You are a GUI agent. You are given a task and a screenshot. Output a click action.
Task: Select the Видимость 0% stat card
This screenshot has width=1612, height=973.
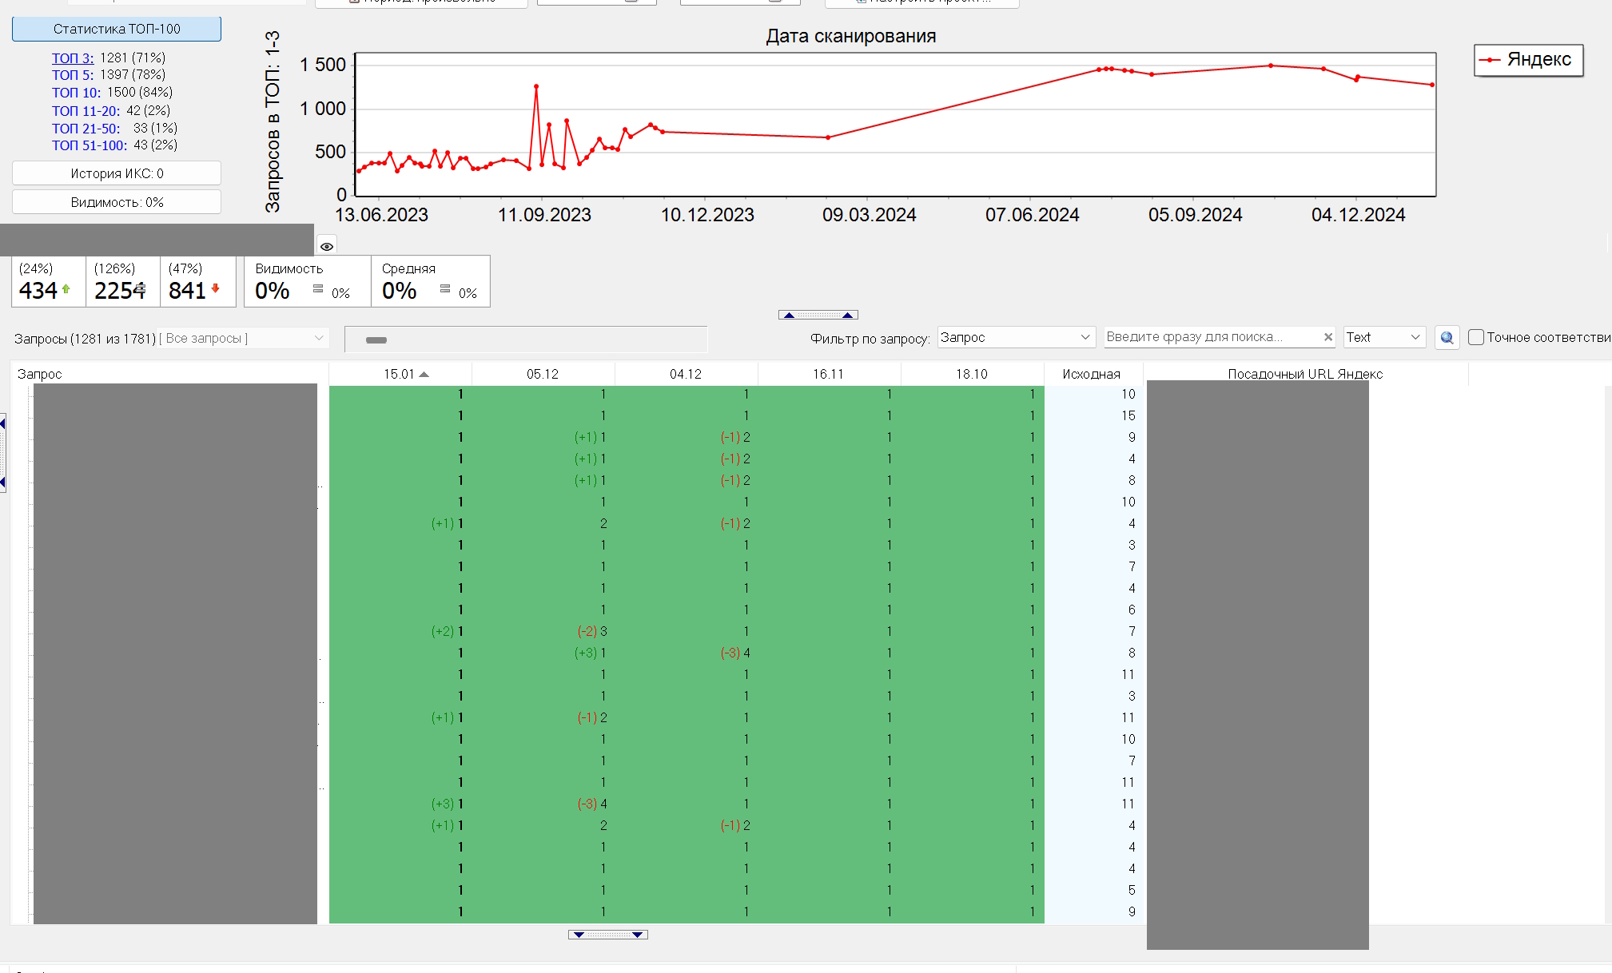tap(308, 281)
